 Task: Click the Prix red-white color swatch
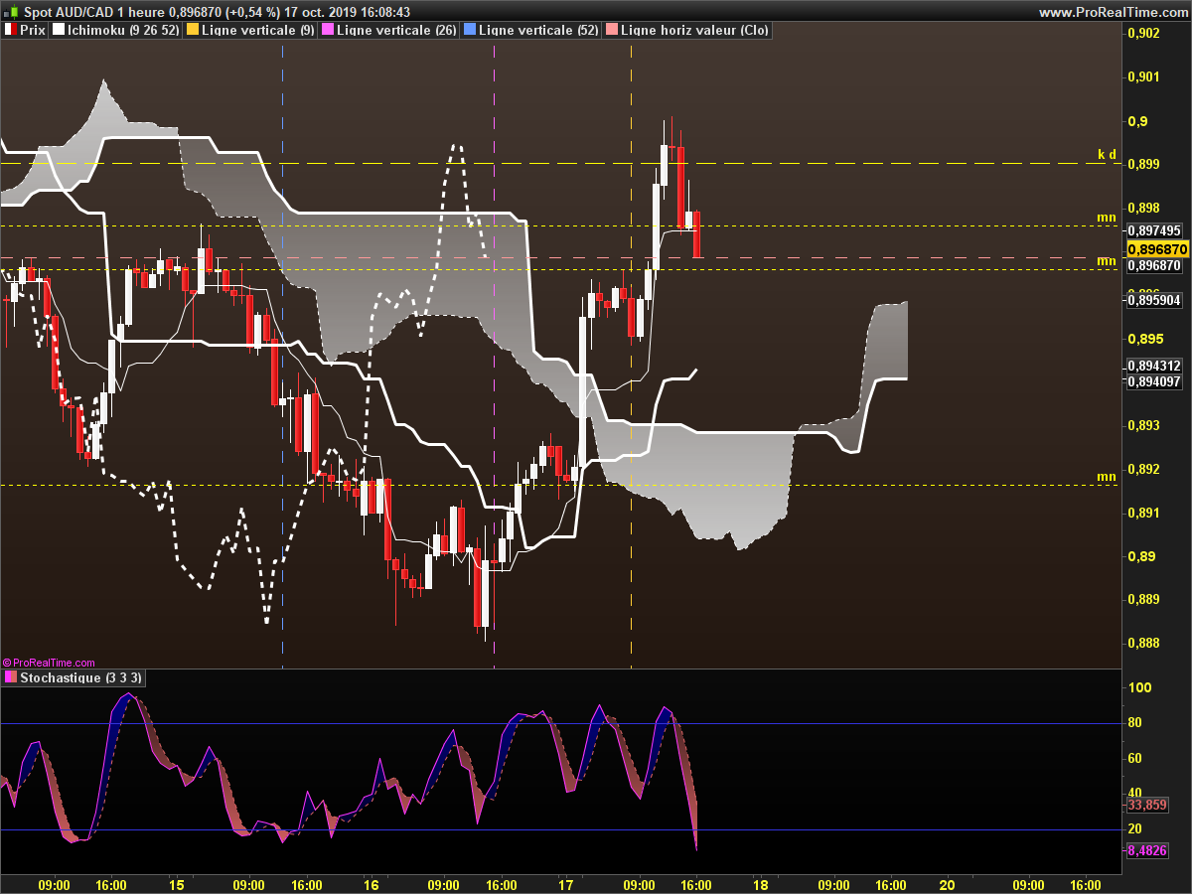pyautogui.click(x=10, y=31)
